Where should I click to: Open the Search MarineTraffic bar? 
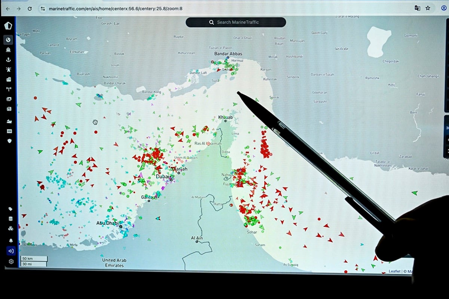[x=235, y=22]
